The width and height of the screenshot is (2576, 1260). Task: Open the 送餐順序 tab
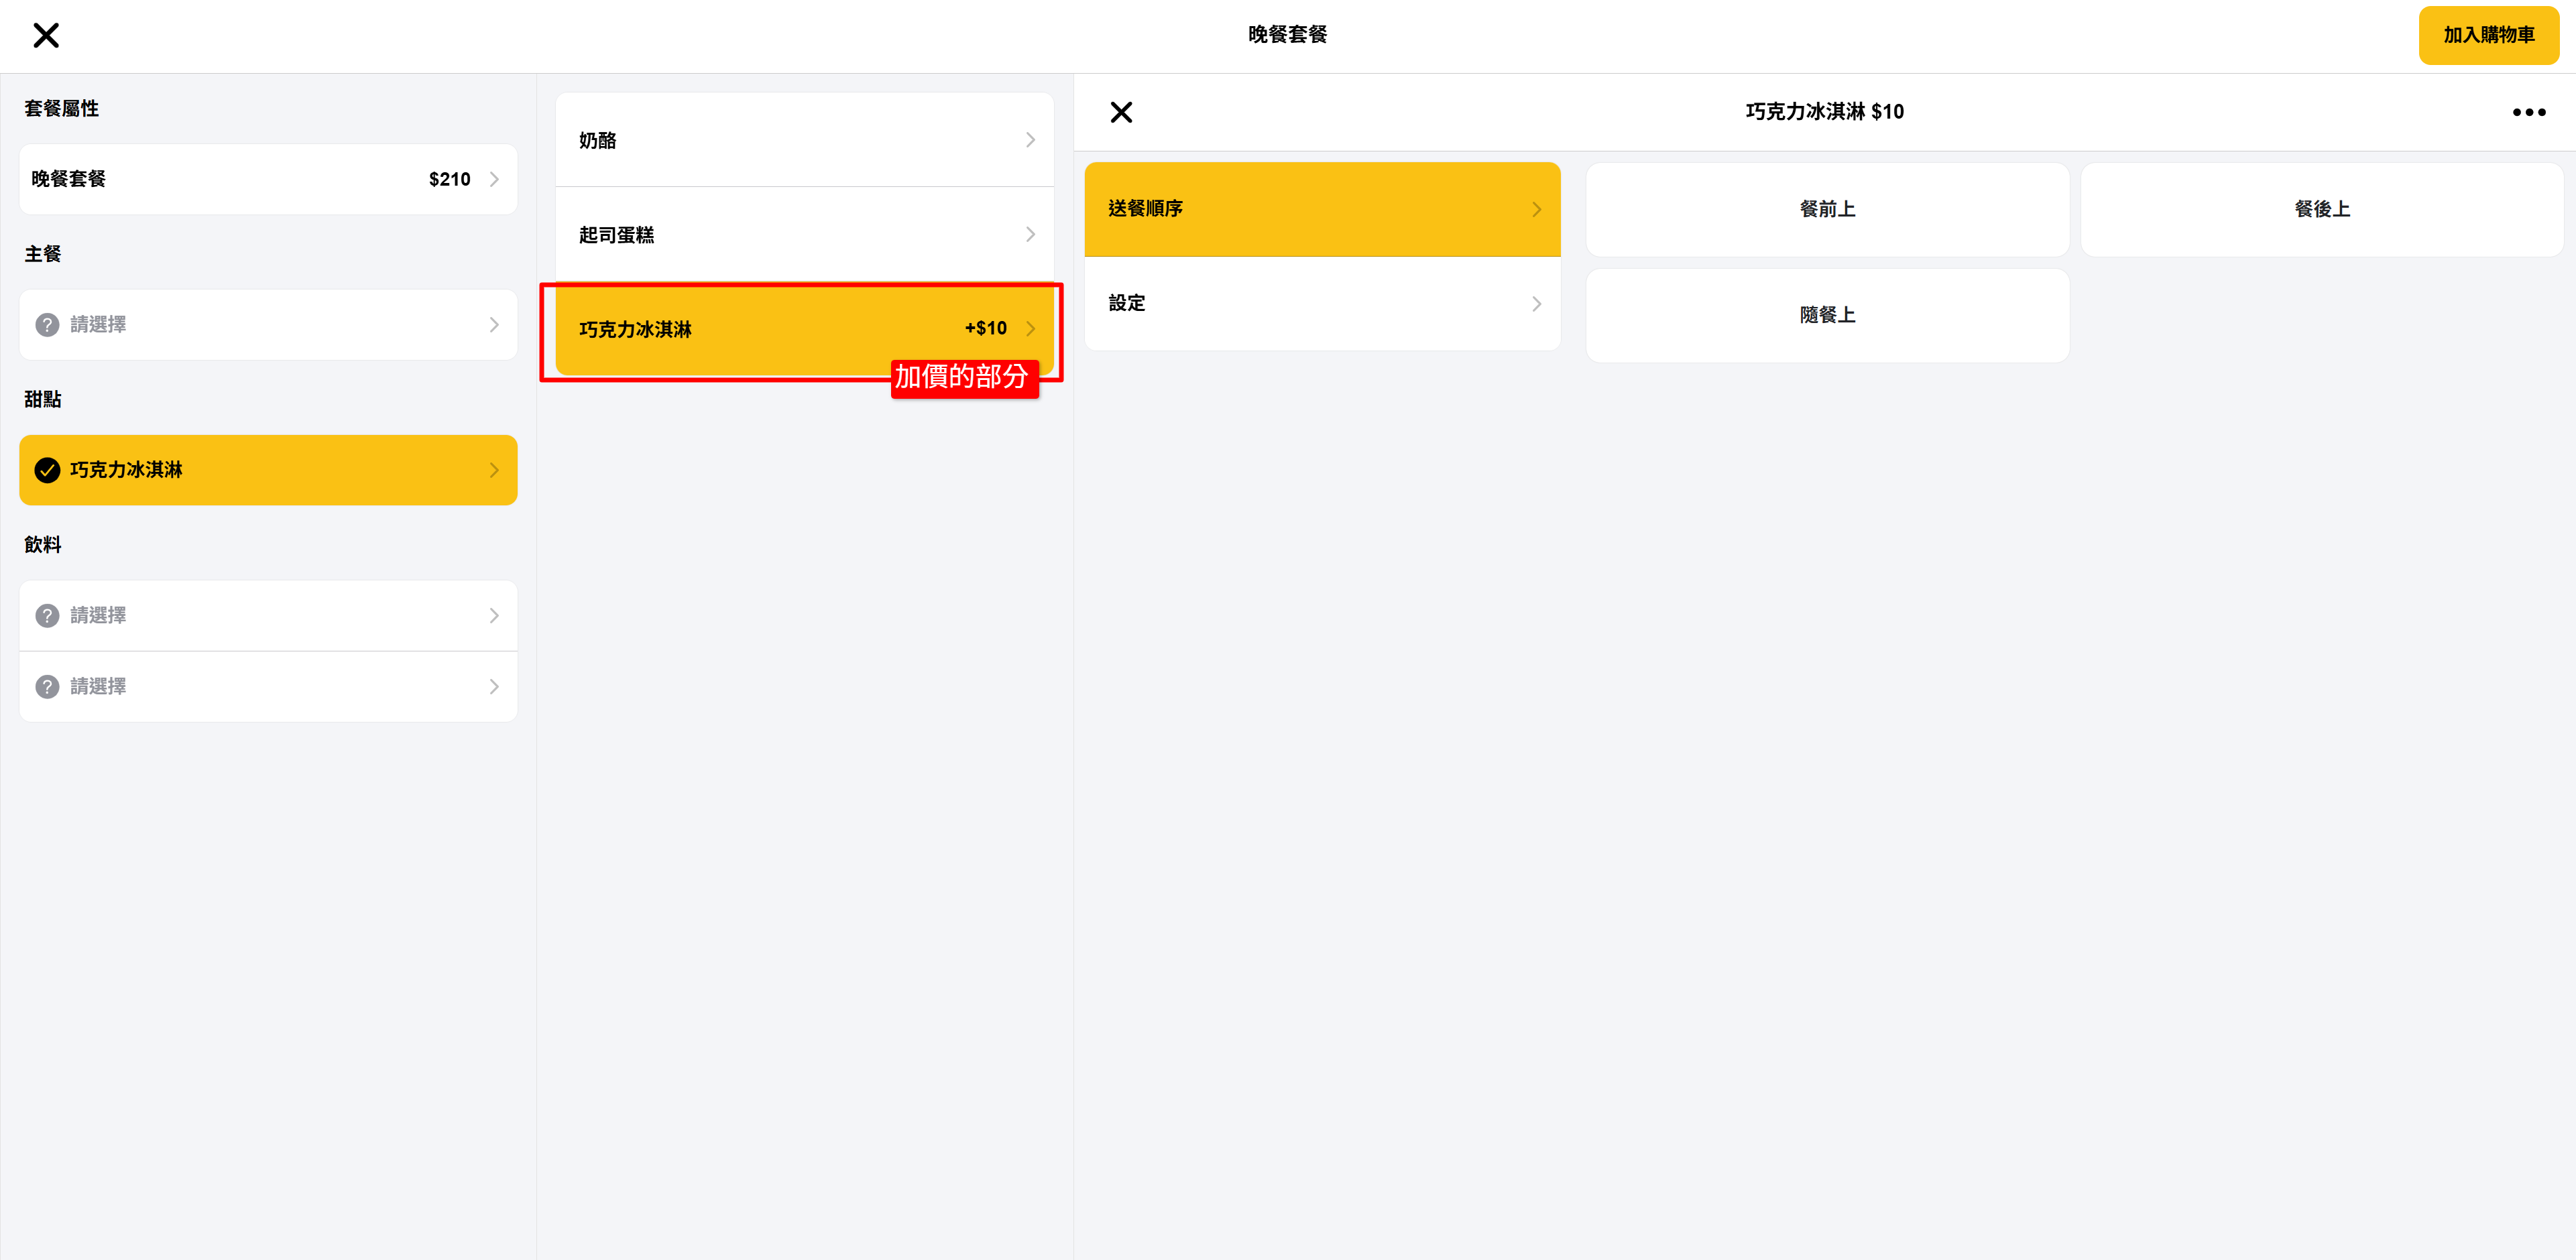point(1321,209)
